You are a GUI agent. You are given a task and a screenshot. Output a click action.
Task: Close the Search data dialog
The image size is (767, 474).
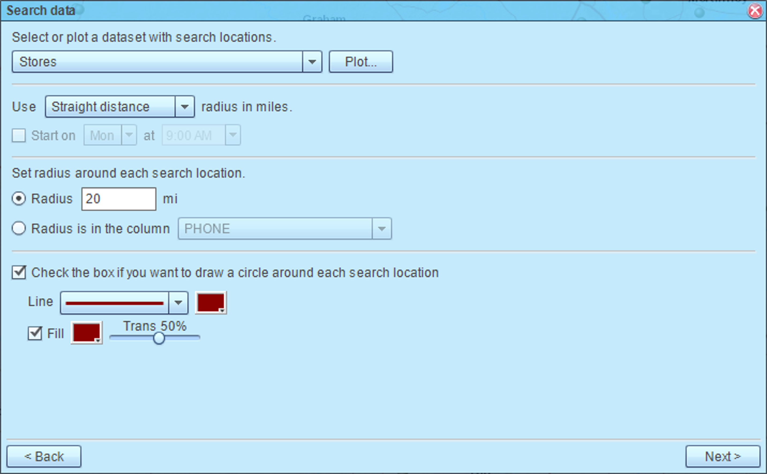coord(755,11)
